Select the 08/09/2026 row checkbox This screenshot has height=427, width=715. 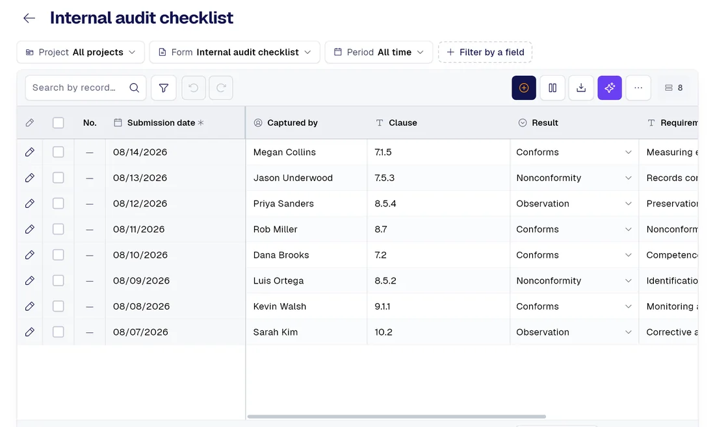[58, 281]
